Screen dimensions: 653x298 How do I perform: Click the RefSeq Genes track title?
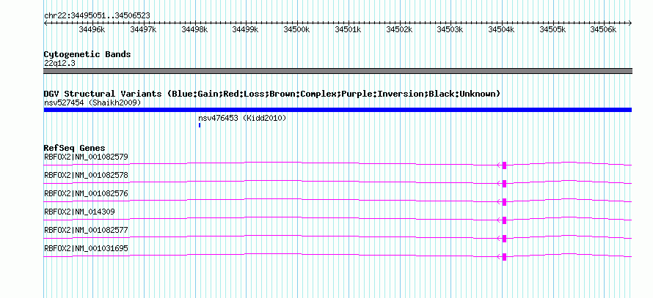[x=75, y=149]
